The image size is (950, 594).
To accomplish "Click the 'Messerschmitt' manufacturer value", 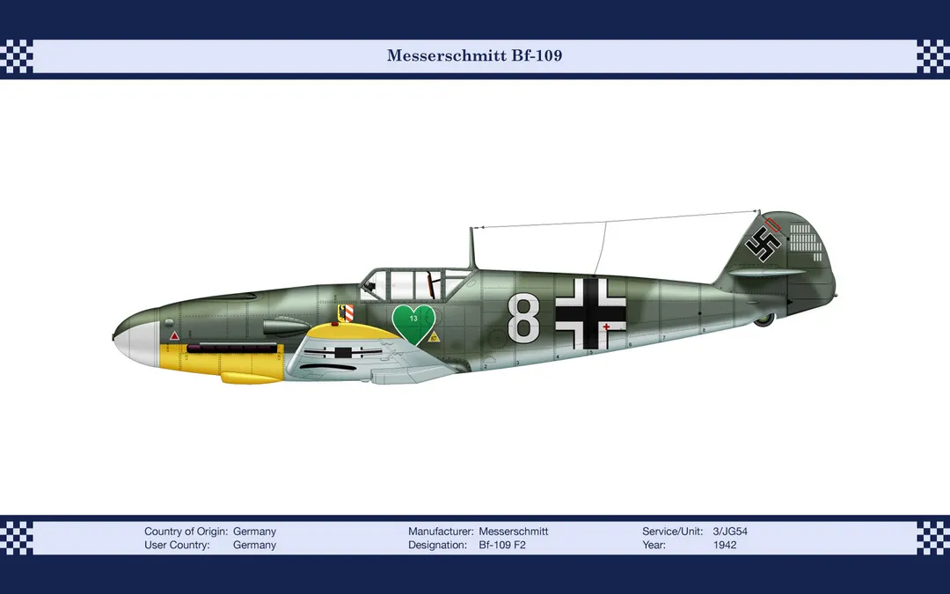I will click(513, 532).
